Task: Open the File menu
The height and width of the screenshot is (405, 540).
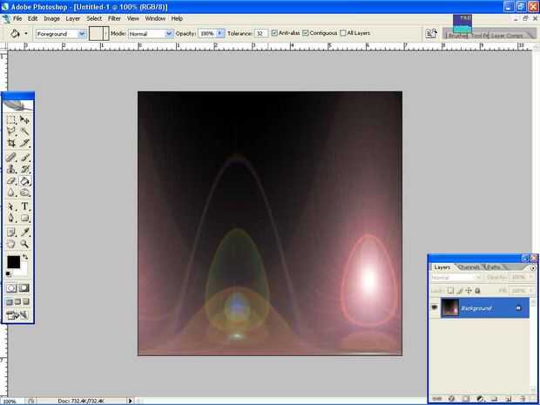Action: pyautogui.click(x=17, y=18)
